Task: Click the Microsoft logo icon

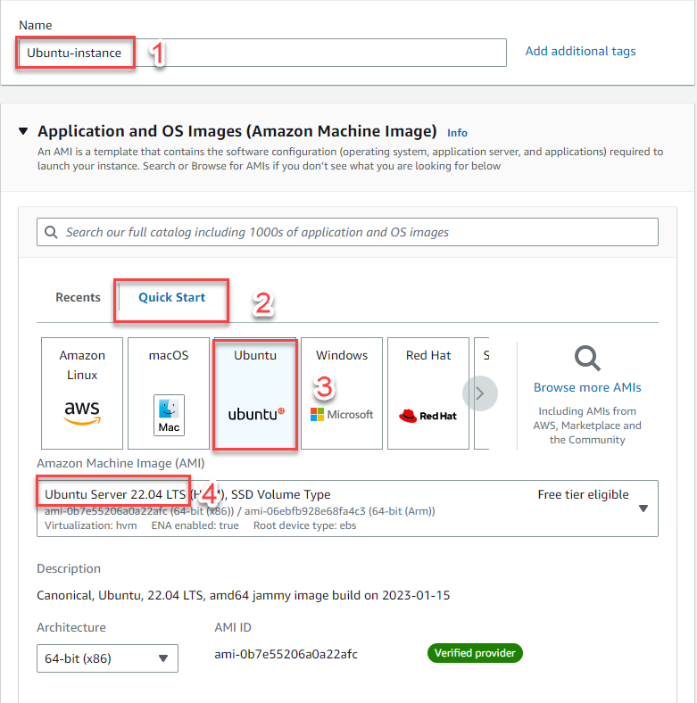Action: coord(342,414)
